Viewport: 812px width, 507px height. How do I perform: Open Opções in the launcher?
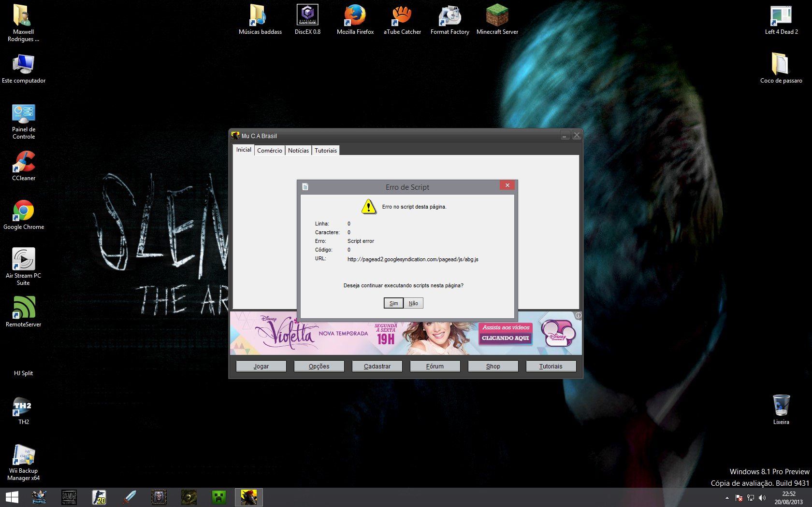[x=319, y=366]
